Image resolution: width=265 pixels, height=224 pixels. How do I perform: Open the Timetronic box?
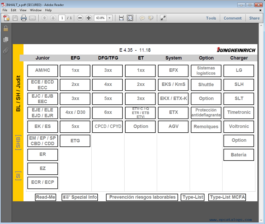(x=239, y=113)
